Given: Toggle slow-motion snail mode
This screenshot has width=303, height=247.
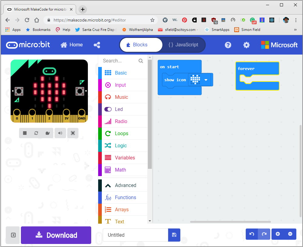Looking at the screenshot, I should coord(48,133).
